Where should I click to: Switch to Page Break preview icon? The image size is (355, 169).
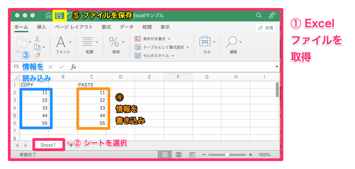click(x=192, y=155)
